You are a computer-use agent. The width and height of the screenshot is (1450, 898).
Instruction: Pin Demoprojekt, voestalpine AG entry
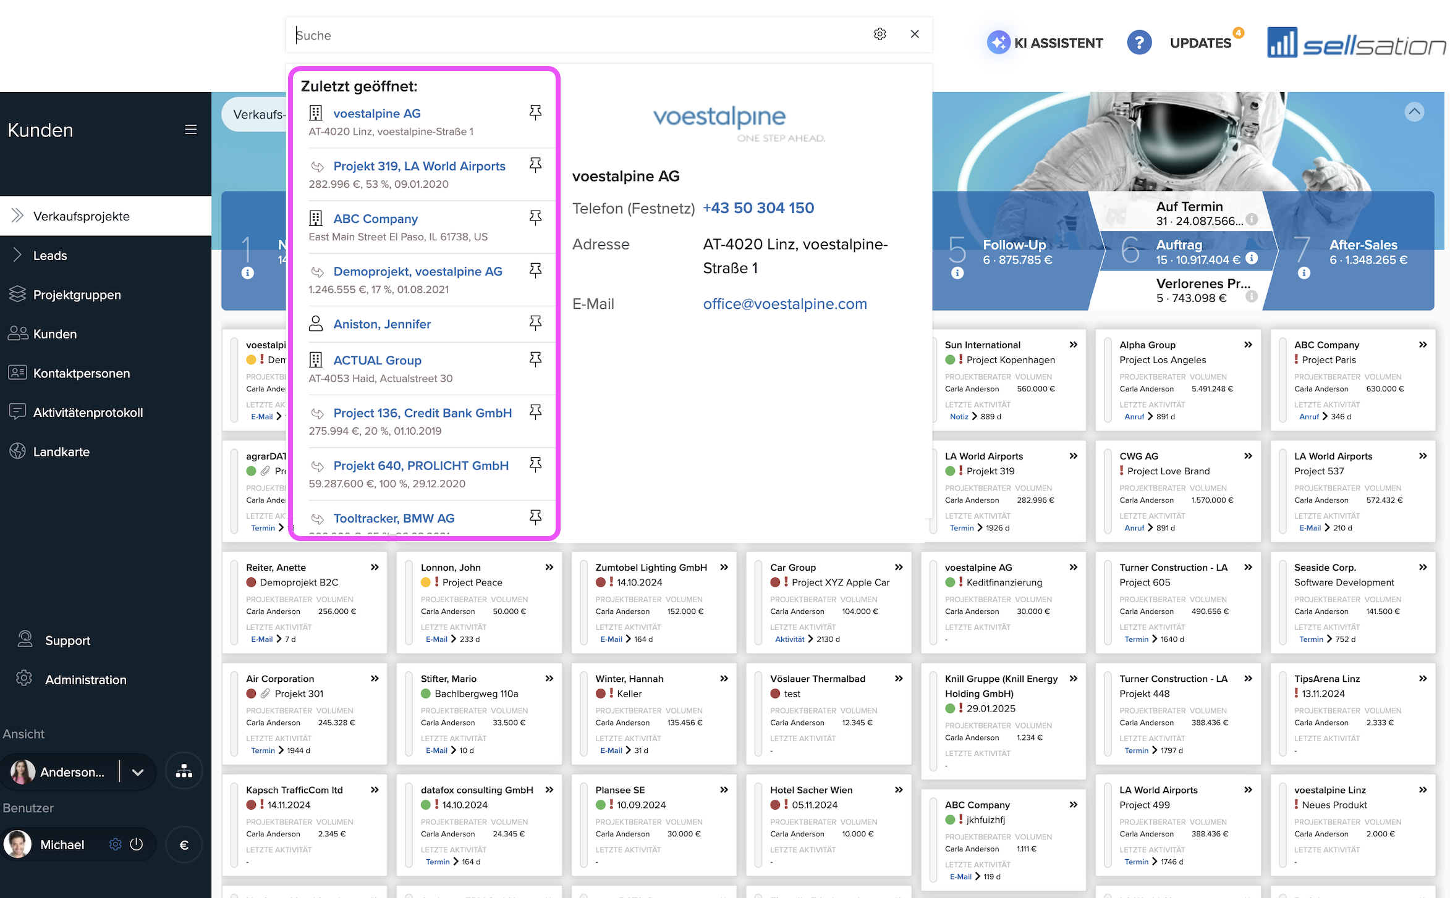coord(536,270)
